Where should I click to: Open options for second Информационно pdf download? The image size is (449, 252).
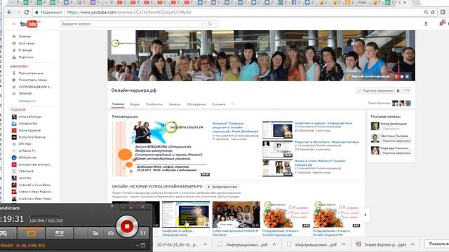343,244
